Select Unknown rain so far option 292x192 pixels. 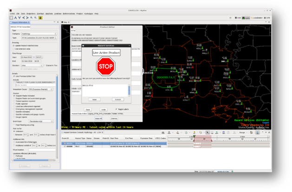tap(14, 131)
